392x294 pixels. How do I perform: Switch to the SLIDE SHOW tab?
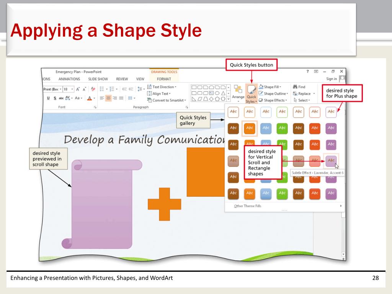pyautogui.click(x=98, y=79)
